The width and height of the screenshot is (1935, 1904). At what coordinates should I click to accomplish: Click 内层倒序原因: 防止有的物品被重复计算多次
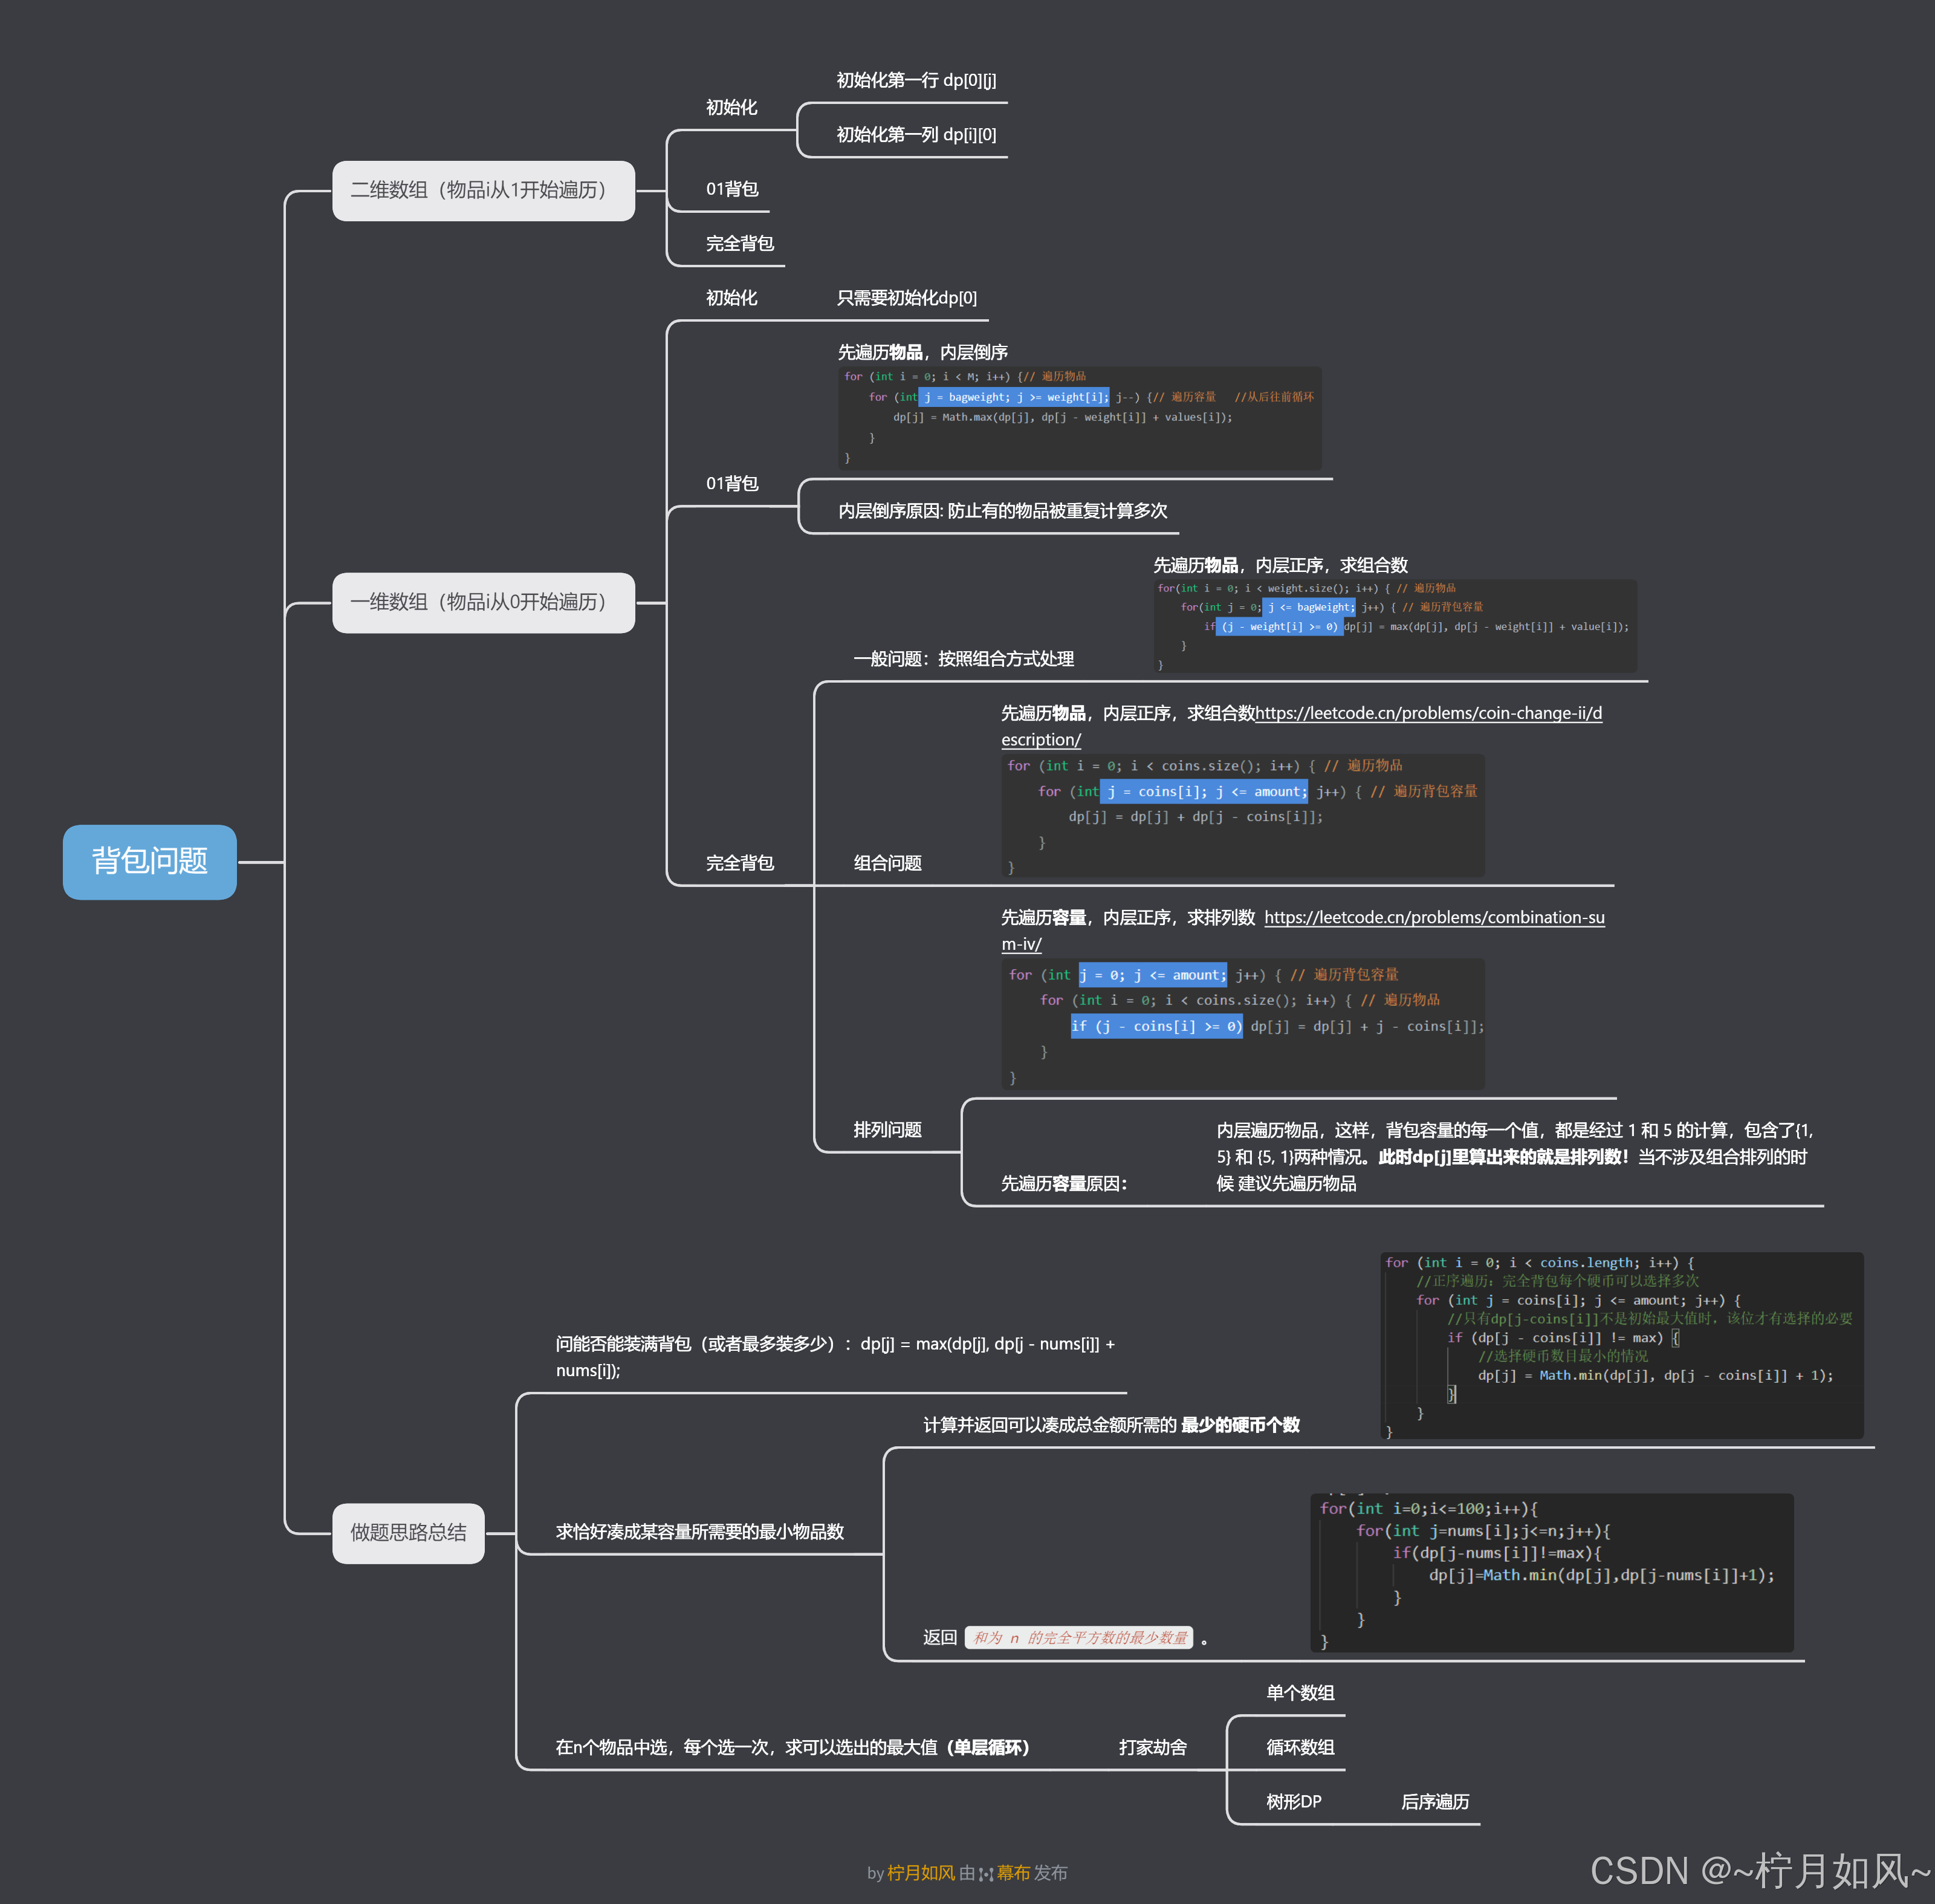coord(1002,510)
